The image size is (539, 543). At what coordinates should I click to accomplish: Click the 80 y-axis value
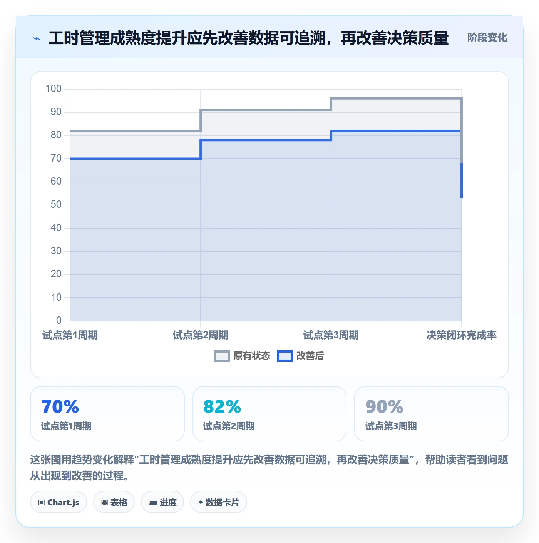click(56, 135)
